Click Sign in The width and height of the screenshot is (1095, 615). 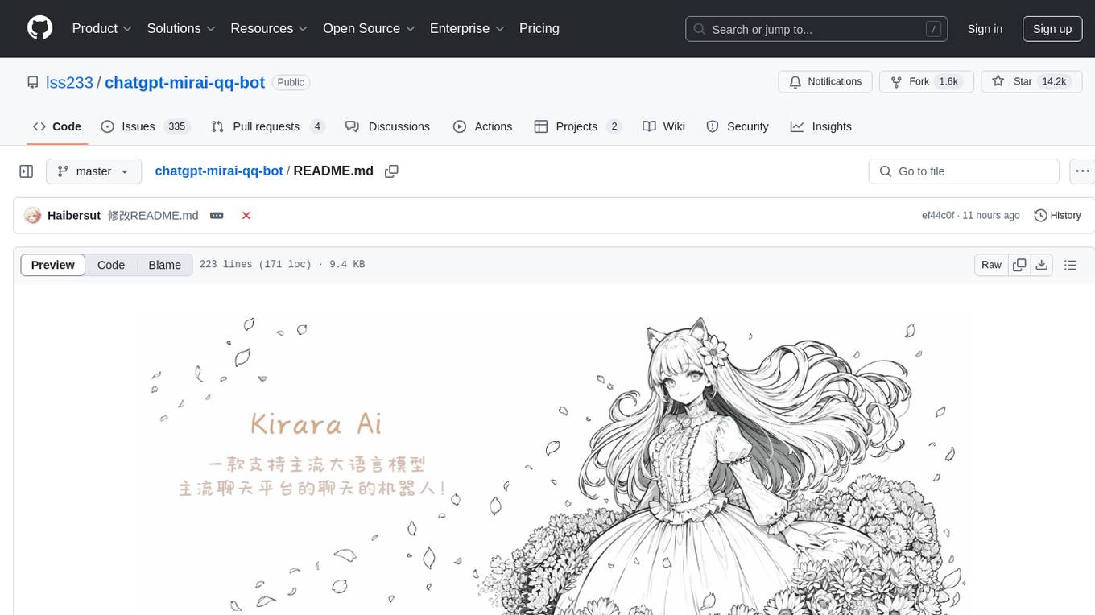tap(985, 29)
